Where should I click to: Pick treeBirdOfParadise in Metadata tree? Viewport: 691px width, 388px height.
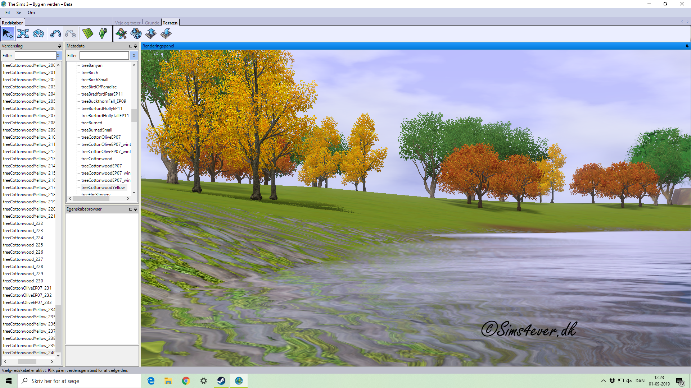99,87
